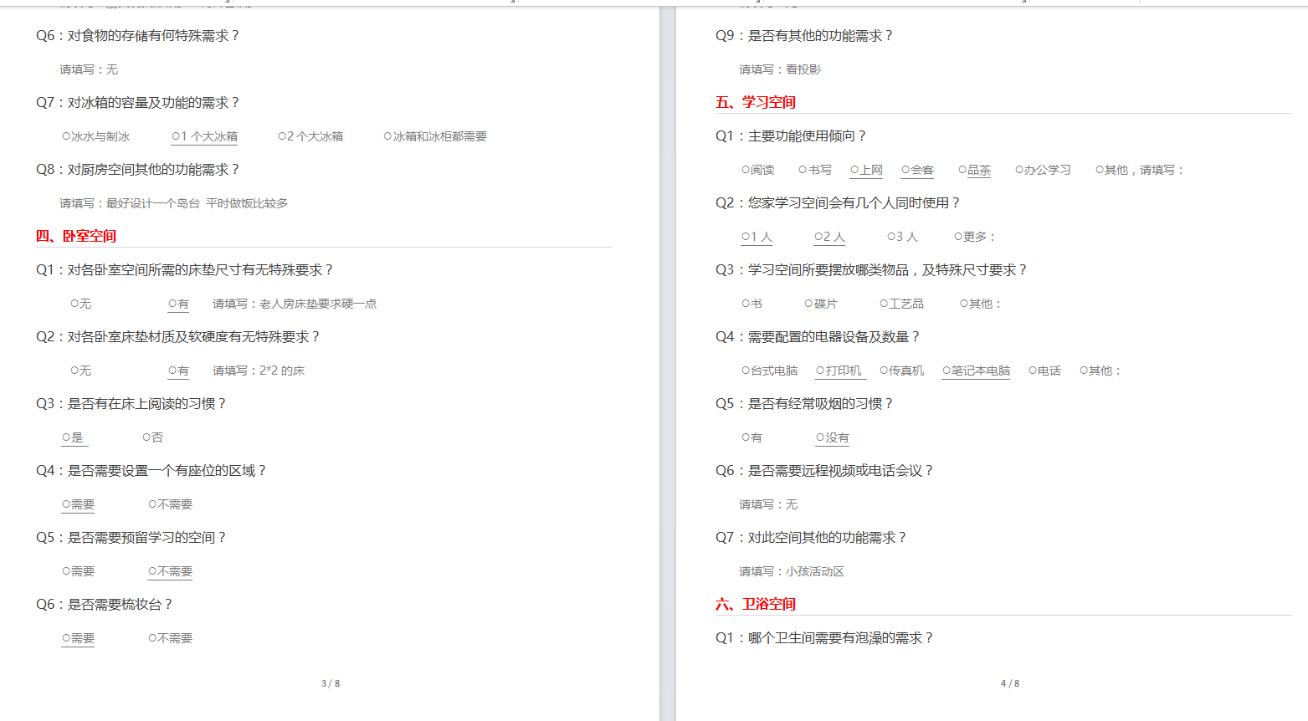
Task: Select 冰箱和冰柜都需要 option
Action: pos(435,136)
